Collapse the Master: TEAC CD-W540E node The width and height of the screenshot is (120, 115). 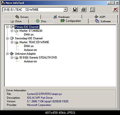(x=12, y=42)
